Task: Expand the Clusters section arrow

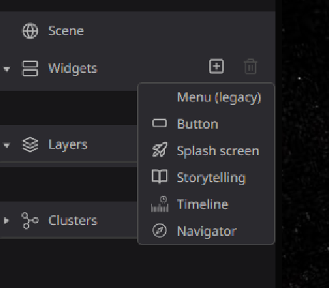Action: (6, 221)
